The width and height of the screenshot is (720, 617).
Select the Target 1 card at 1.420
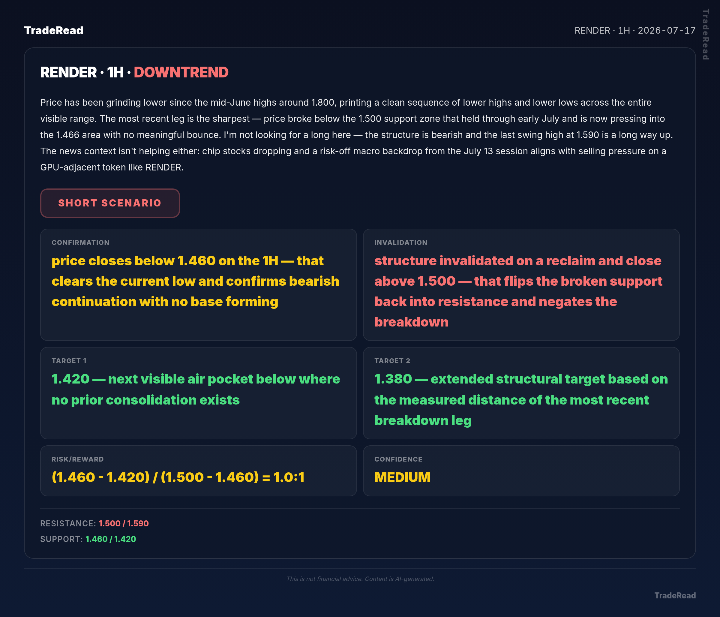[198, 393]
